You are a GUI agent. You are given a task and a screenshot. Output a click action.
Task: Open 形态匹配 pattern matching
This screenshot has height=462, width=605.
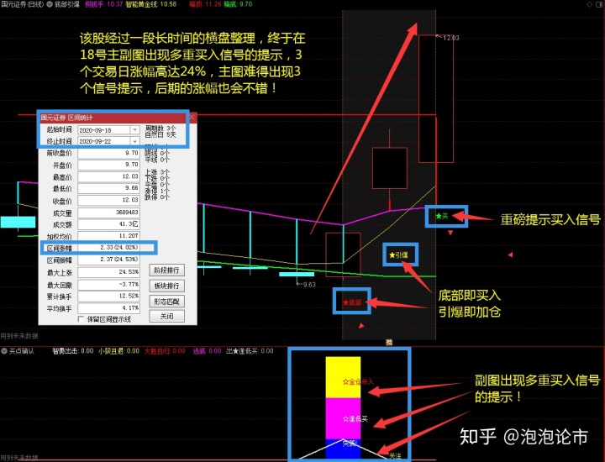pos(166,302)
